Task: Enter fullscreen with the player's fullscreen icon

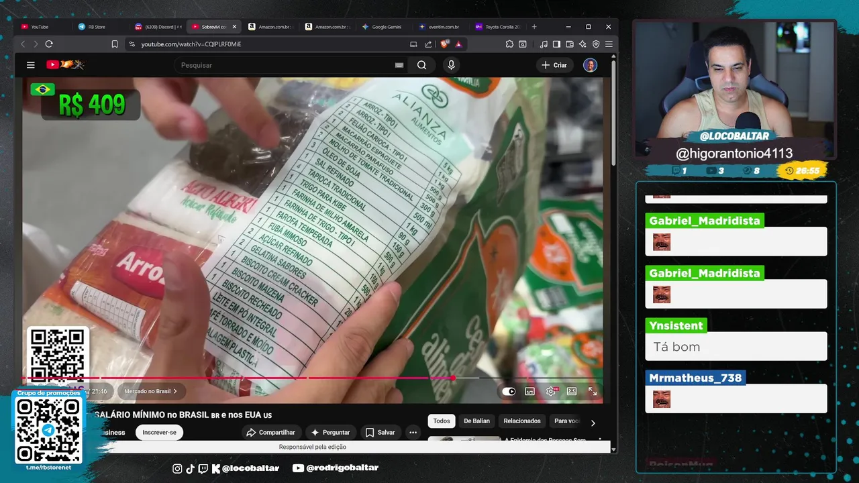Action: click(x=593, y=391)
